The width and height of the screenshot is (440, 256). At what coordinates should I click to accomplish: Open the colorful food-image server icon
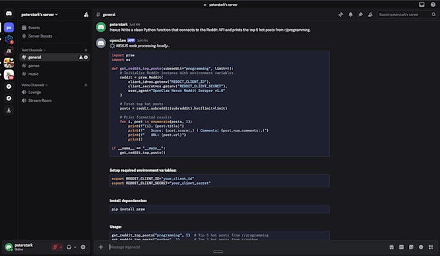point(8,63)
